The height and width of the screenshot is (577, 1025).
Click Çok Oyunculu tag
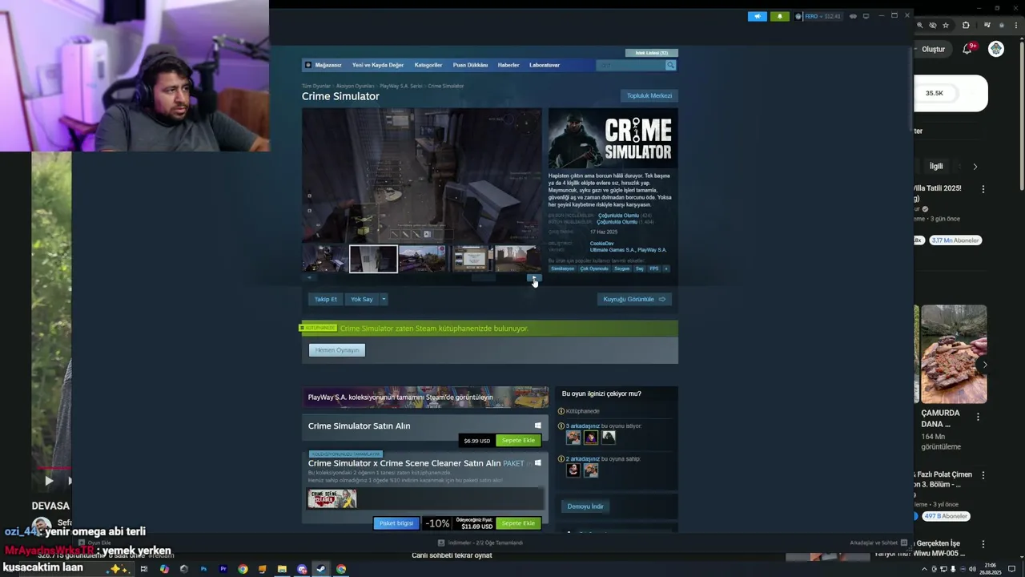594,268
